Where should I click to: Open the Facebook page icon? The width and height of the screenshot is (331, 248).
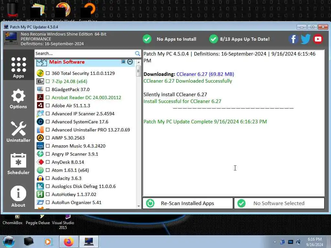293,39
